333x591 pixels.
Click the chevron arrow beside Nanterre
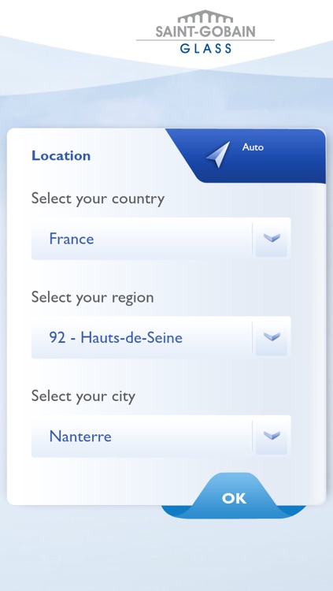point(272,436)
